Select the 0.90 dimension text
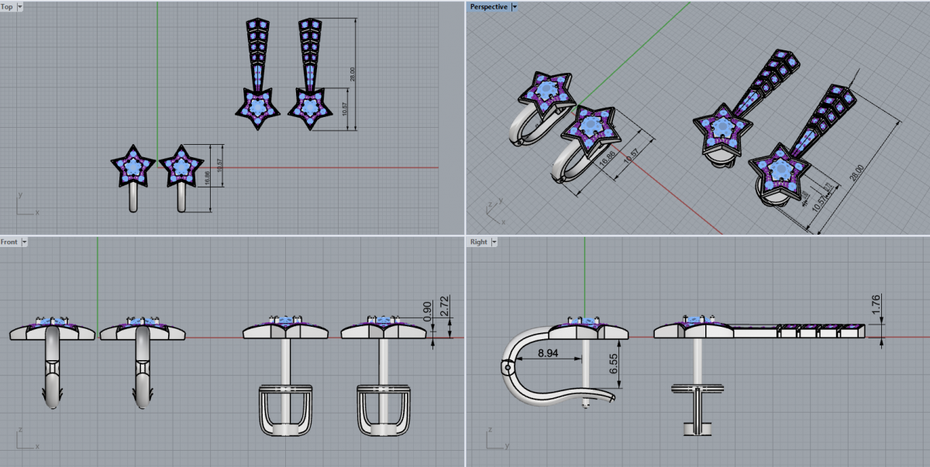930x467 pixels. tap(425, 311)
